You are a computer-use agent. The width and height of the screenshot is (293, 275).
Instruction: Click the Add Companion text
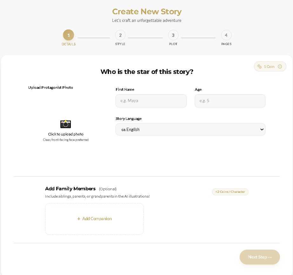[x=97, y=219]
